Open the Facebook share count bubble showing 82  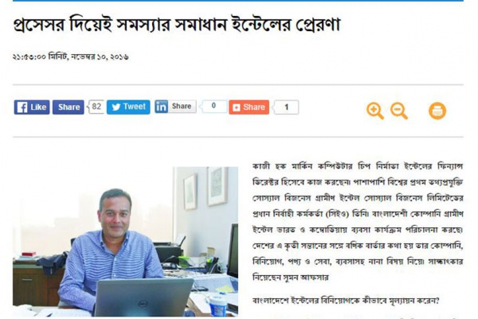96,107
